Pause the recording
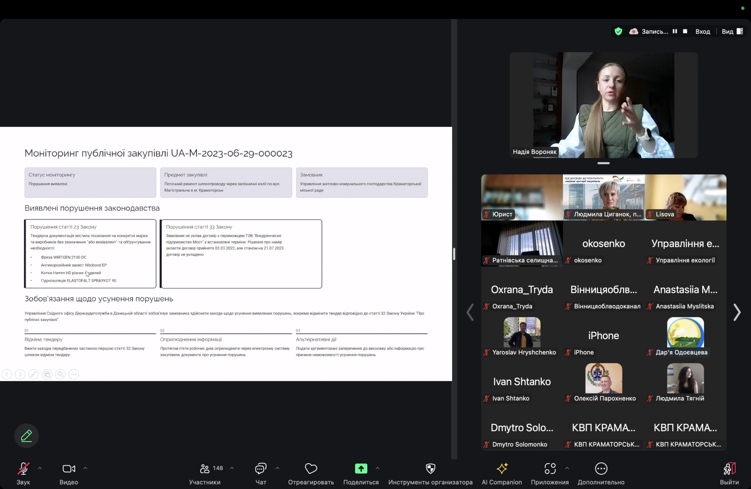This screenshot has height=489, width=751. pos(675,31)
